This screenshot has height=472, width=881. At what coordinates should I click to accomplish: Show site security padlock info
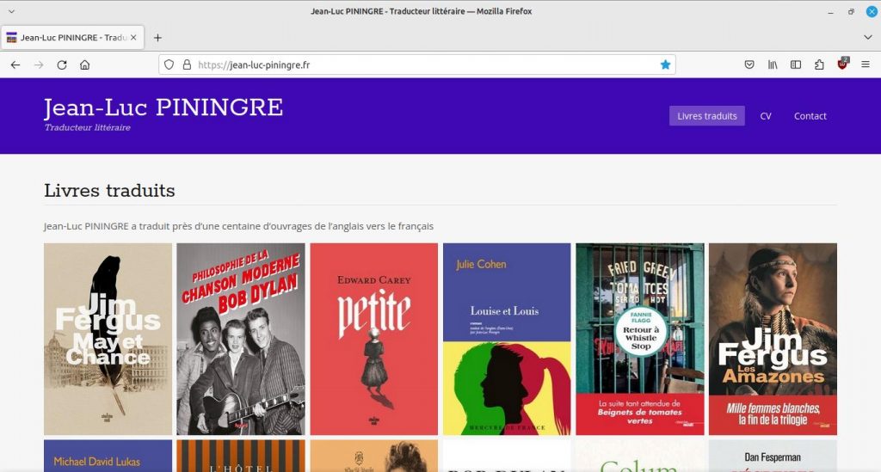(x=186, y=64)
